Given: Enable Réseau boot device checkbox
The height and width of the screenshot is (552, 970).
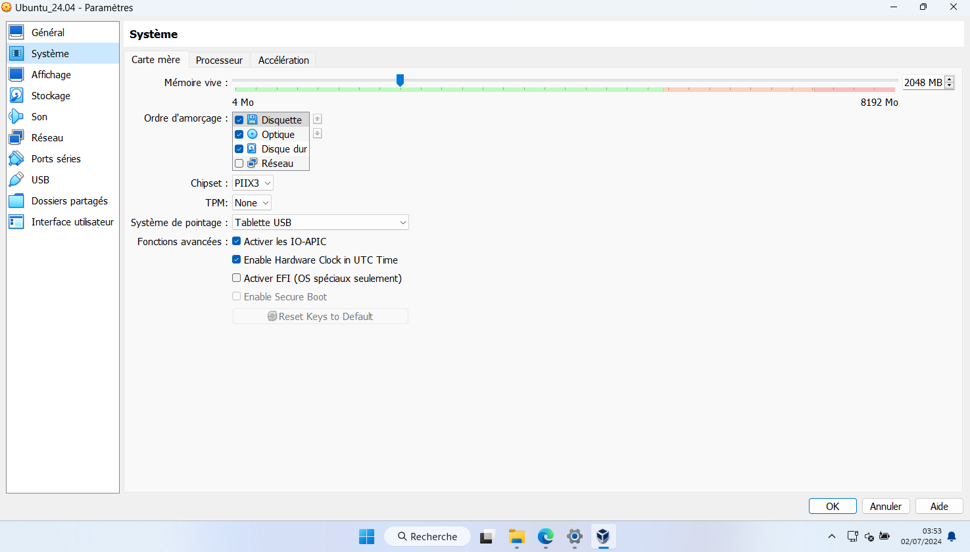Looking at the screenshot, I should (239, 163).
